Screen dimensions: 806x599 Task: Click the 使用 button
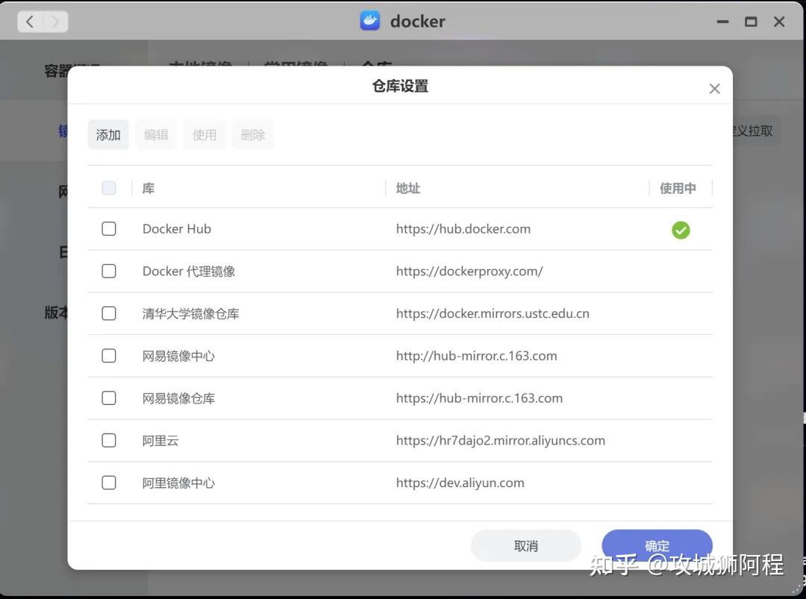204,134
